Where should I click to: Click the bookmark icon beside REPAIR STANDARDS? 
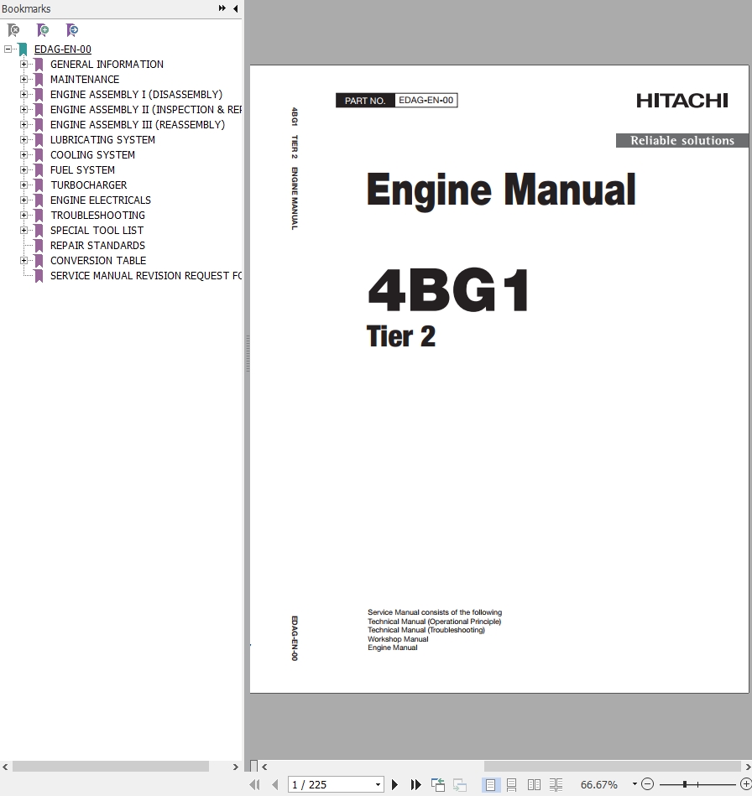(x=39, y=246)
